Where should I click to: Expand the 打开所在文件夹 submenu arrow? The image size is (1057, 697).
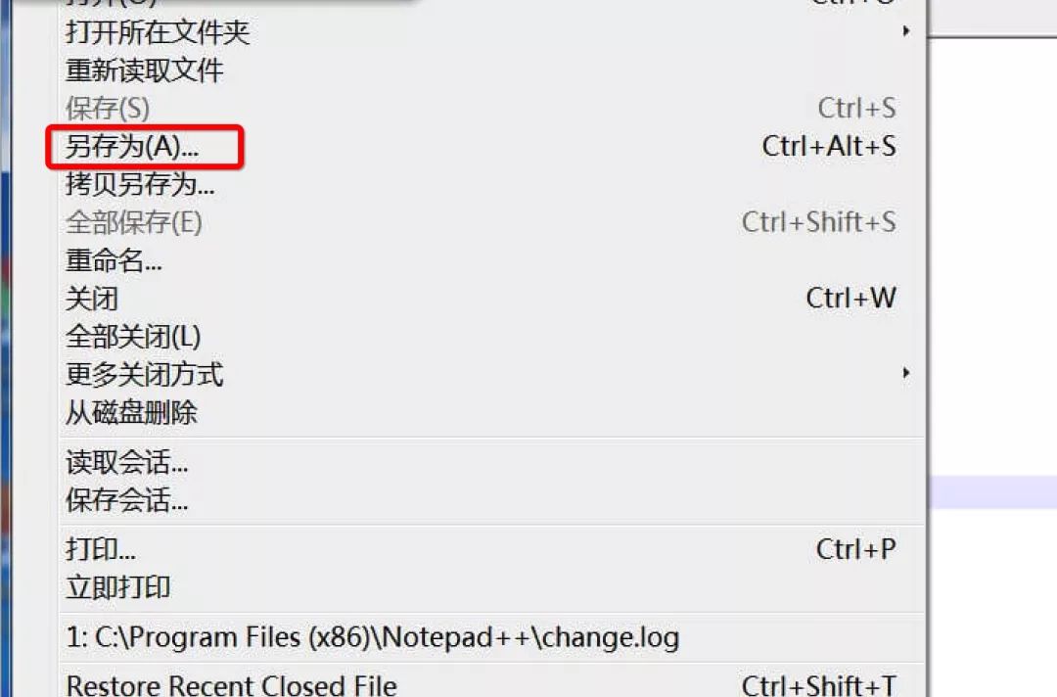point(906,31)
